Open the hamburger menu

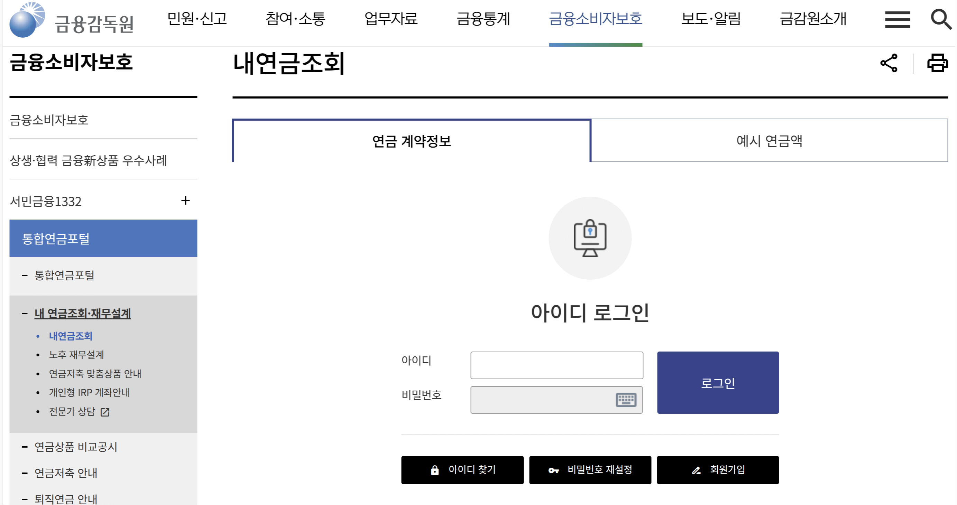[897, 20]
